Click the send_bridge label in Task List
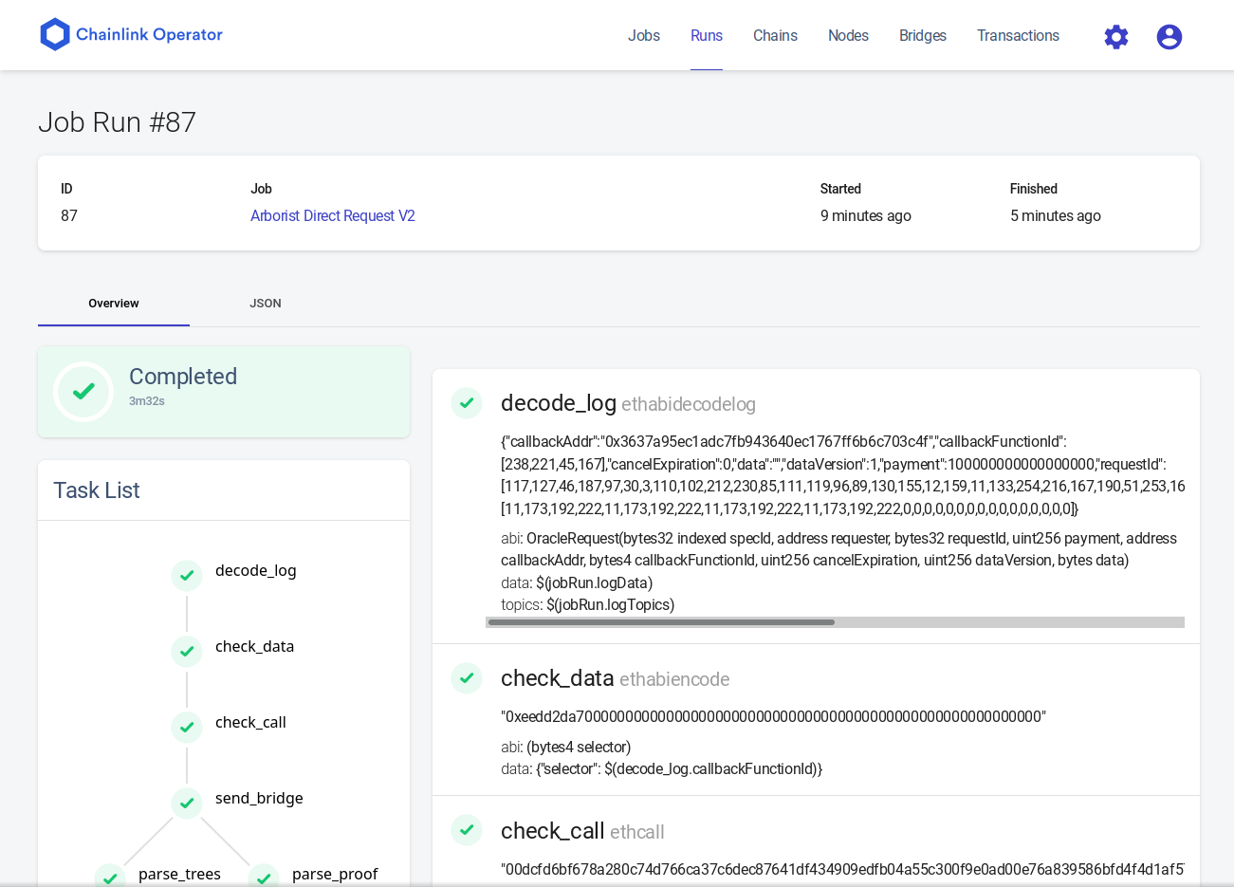This screenshot has width=1234, height=887. tap(259, 798)
